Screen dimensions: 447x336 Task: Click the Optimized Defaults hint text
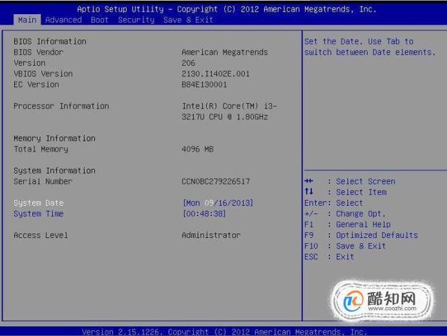pos(377,235)
